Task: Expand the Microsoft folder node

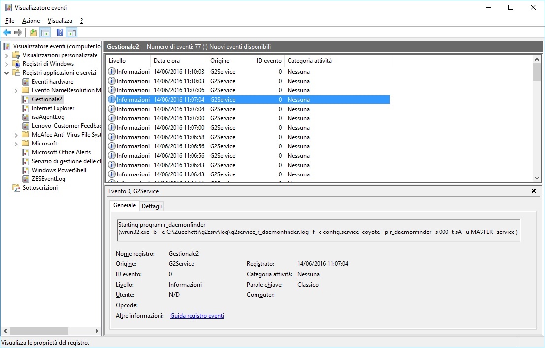Action: [x=16, y=144]
